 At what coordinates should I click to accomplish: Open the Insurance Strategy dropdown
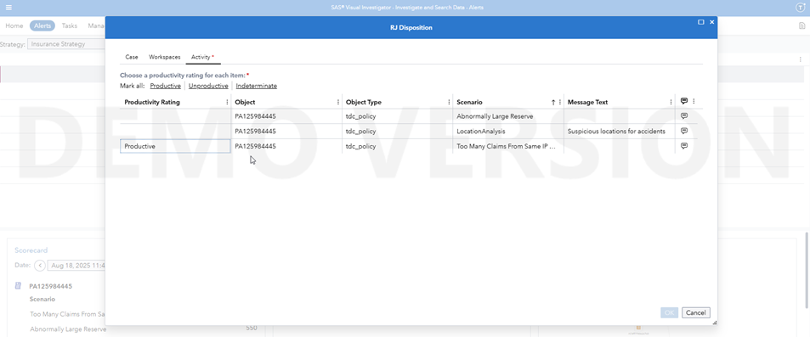coord(66,44)
